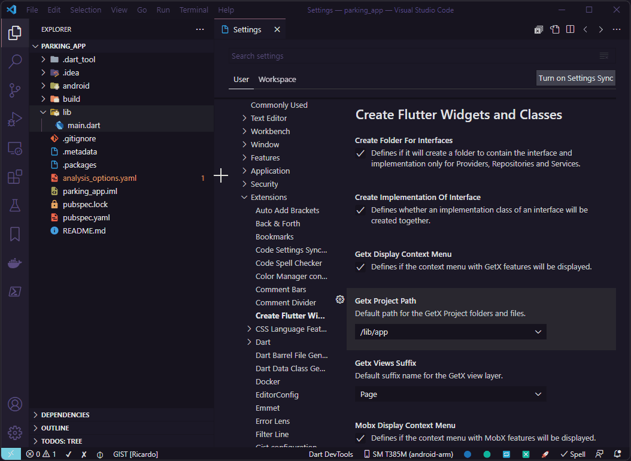Click Turn on Settings Sync button
The image size is (631, 461).
(576, 78)
